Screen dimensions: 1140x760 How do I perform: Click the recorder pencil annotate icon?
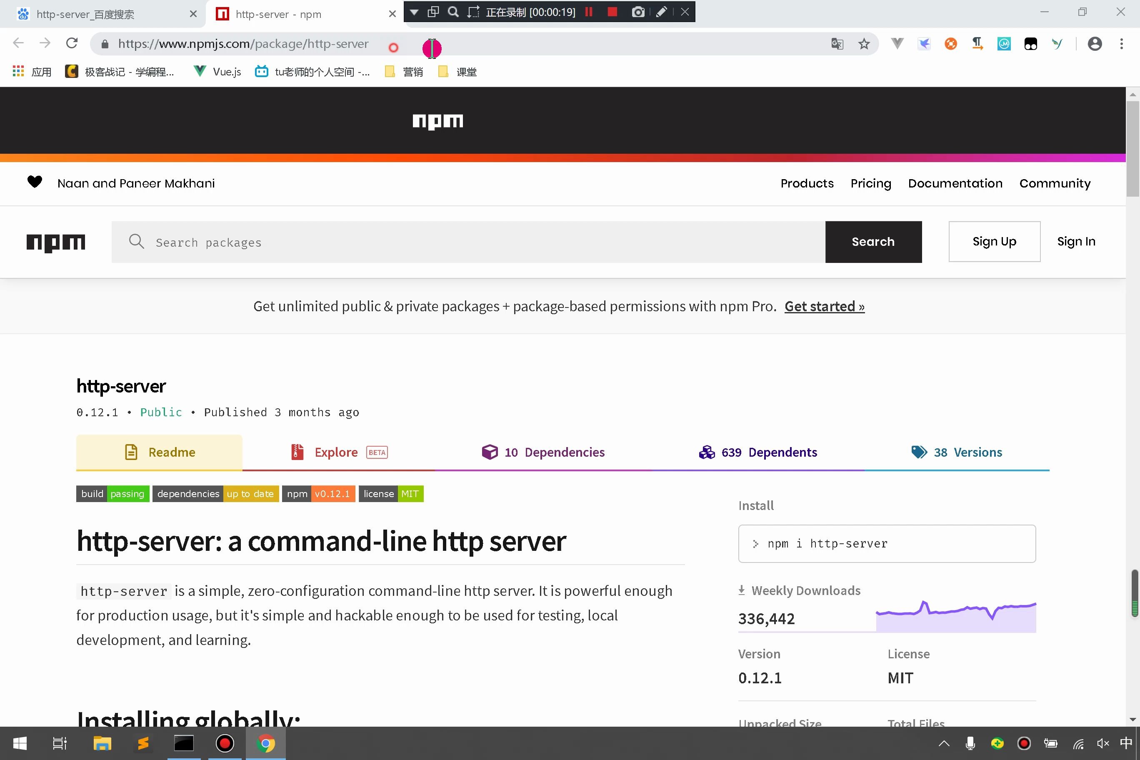tap(661, 12)
